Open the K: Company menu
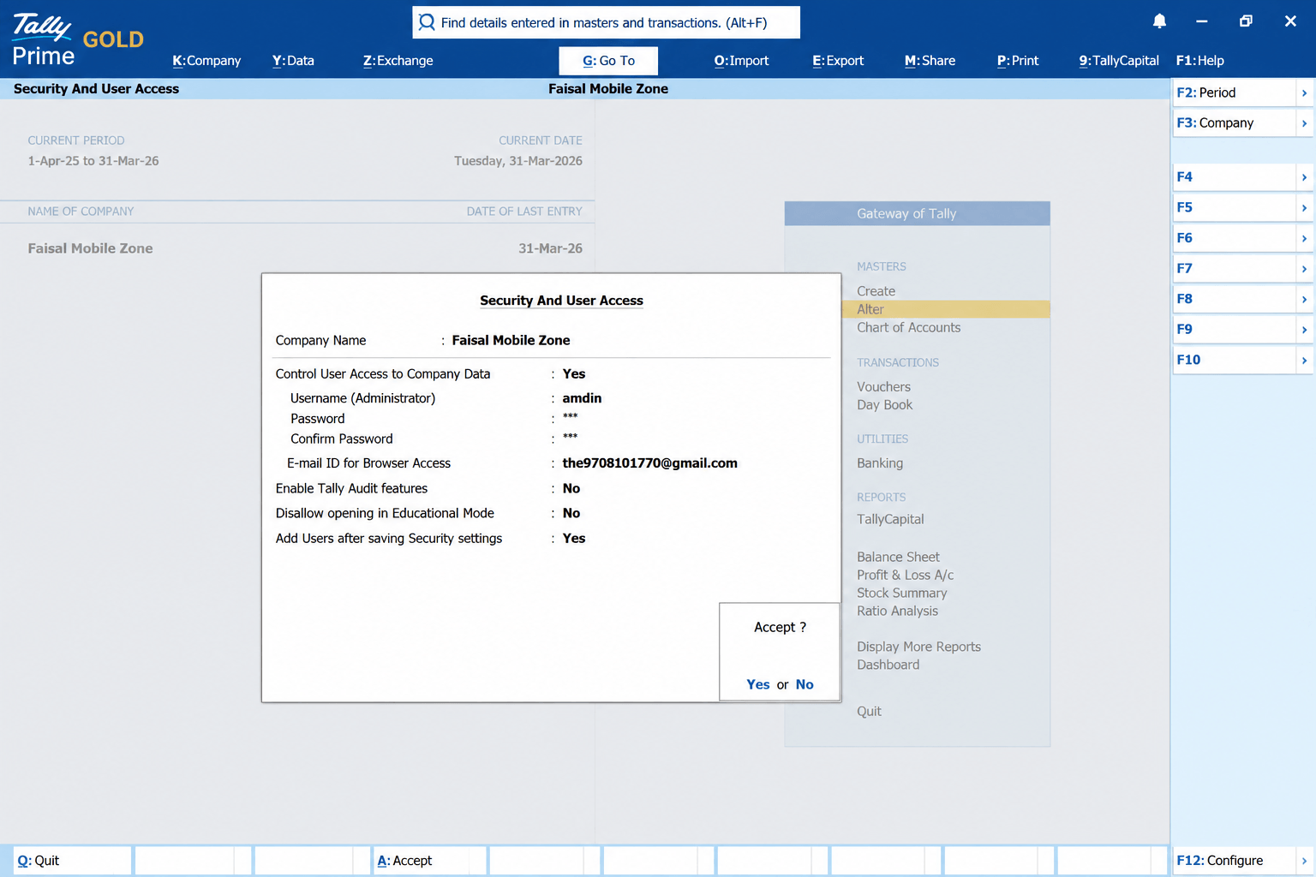1316x877 pixels. pyautogui.click(x=206, y=61)
